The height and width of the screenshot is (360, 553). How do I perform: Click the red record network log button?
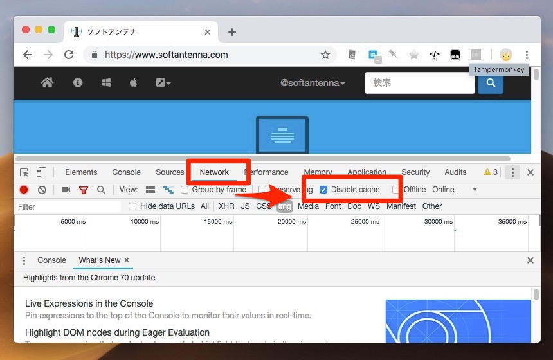pos(24,190)
